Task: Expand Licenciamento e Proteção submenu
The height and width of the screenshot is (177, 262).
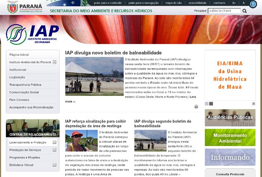Action: [54, 142]
